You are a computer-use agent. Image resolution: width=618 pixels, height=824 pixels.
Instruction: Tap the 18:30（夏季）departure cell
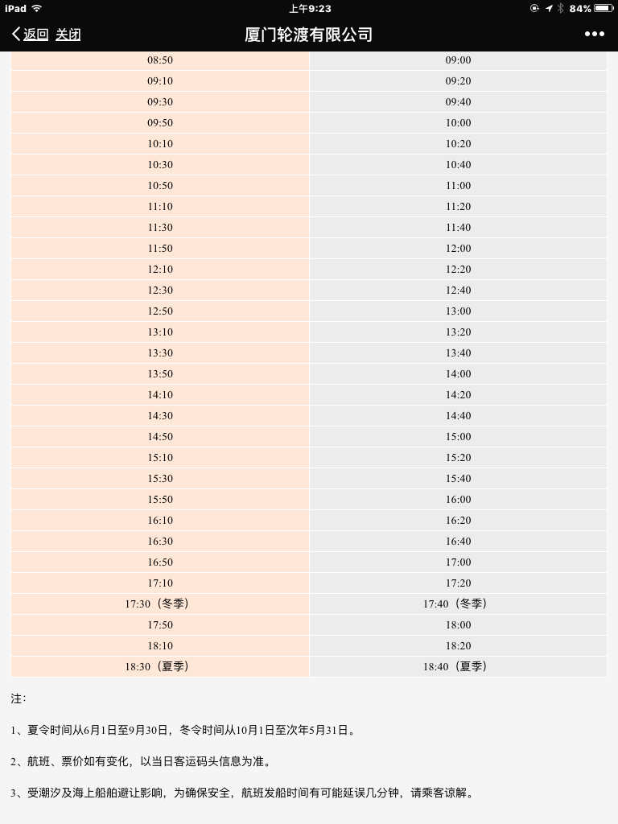point(160,666)
